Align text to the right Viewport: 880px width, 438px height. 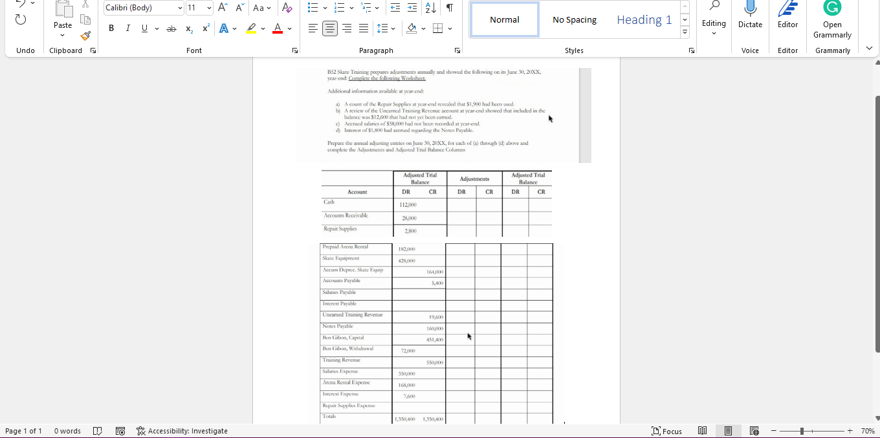coord(347,28)
